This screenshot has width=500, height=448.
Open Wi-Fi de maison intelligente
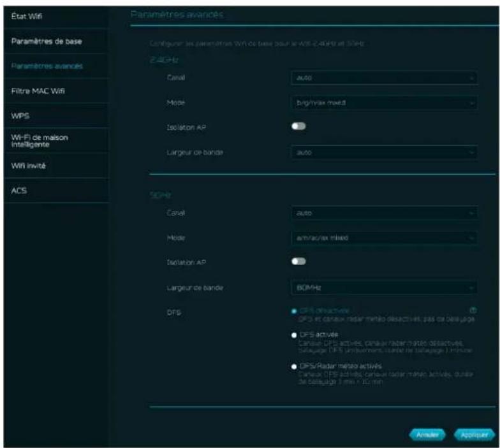(x=40, y=141)
